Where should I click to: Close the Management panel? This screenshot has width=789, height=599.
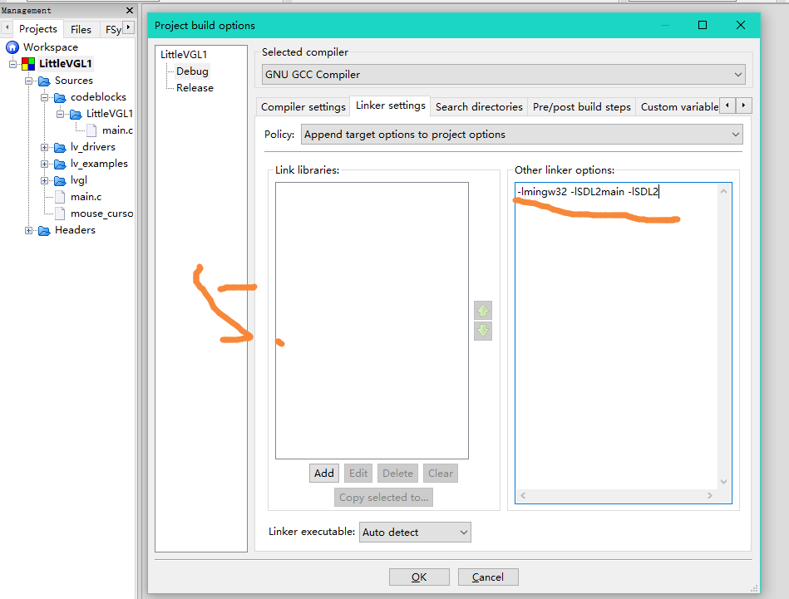point(130,10)
